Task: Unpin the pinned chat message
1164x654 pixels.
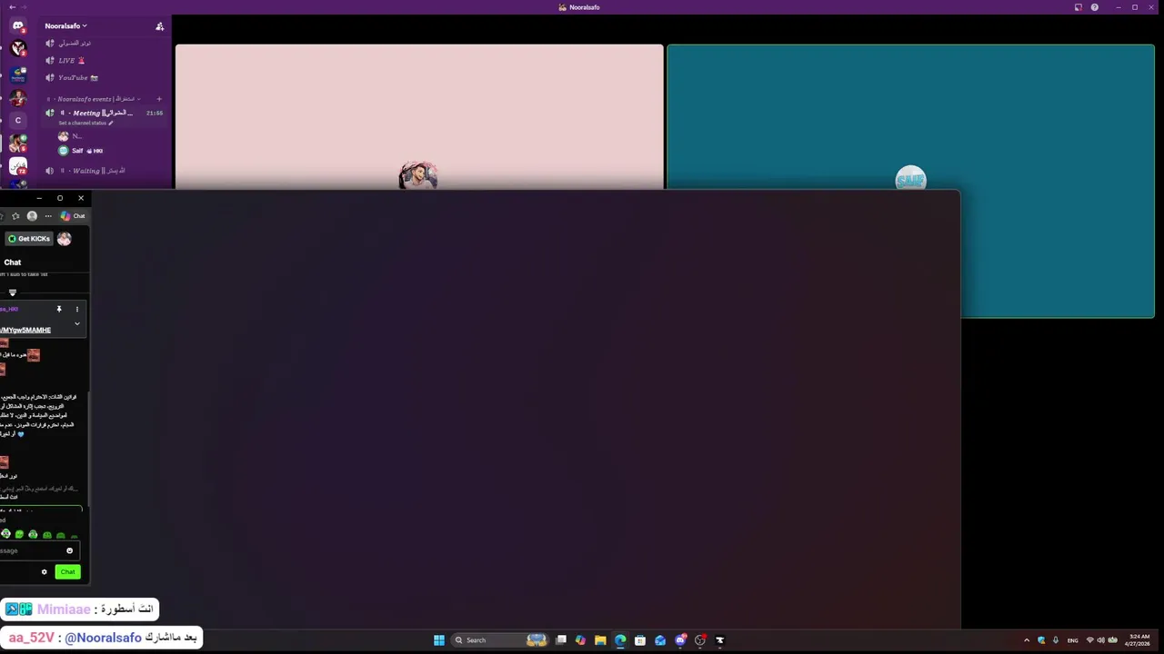Action: pos(59,309)
